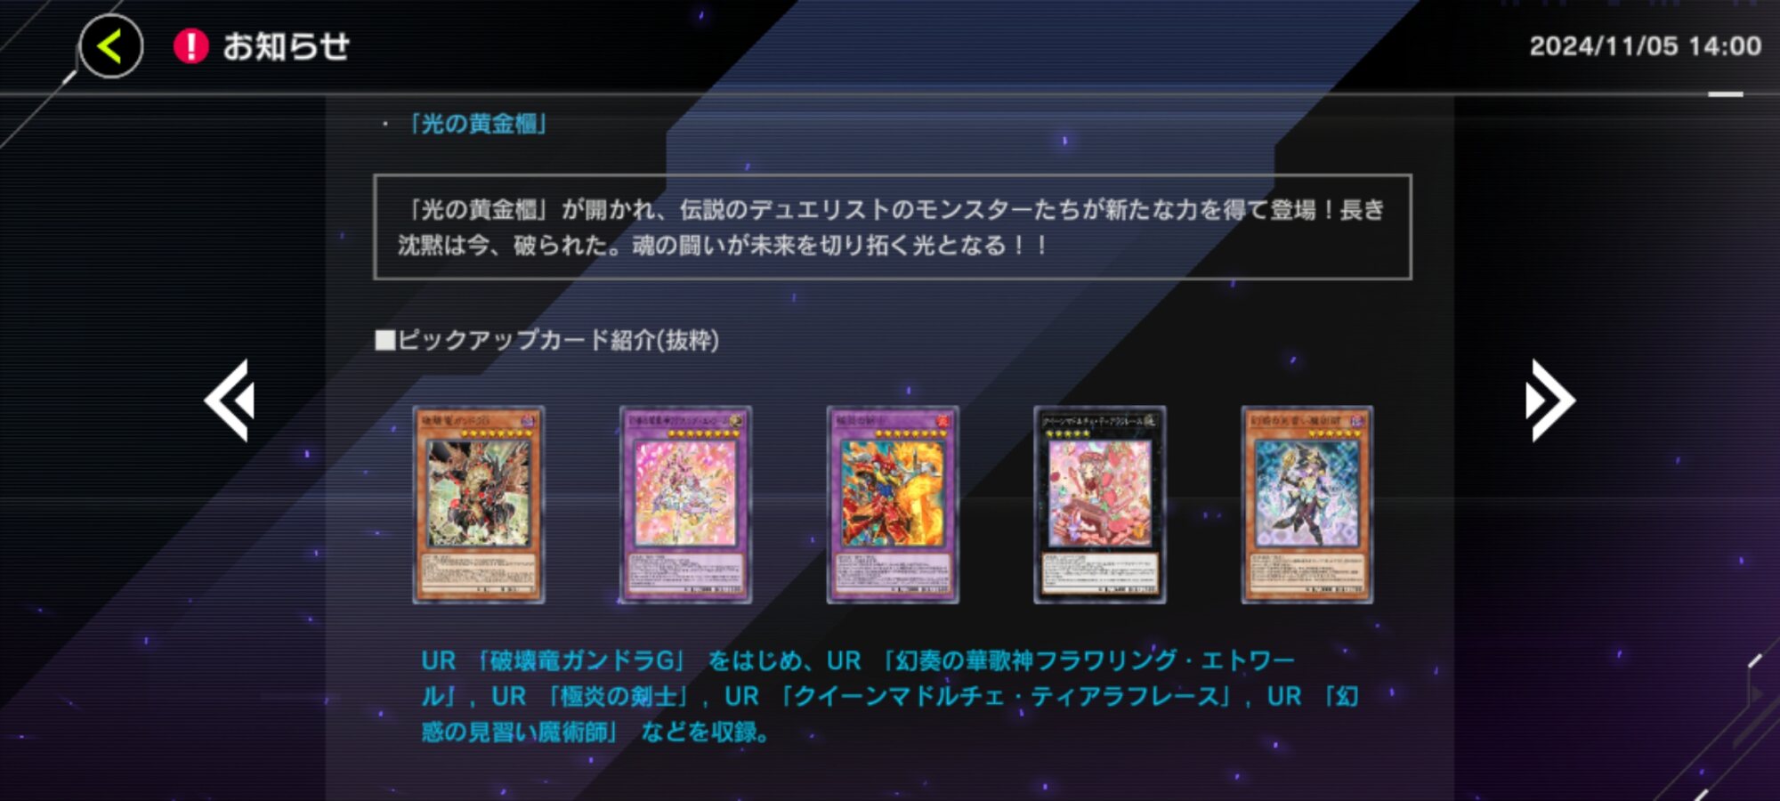The height and width of the screenshot is (801, 1780).
Task: Open the 破壊竜ガンドラG card thumbnail
Action: pos(479,505)
